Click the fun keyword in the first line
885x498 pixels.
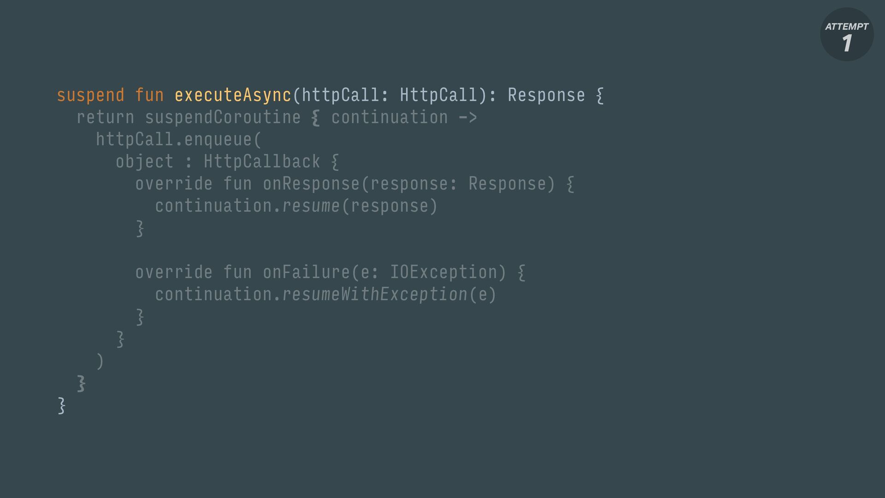(x=149, y=95)
